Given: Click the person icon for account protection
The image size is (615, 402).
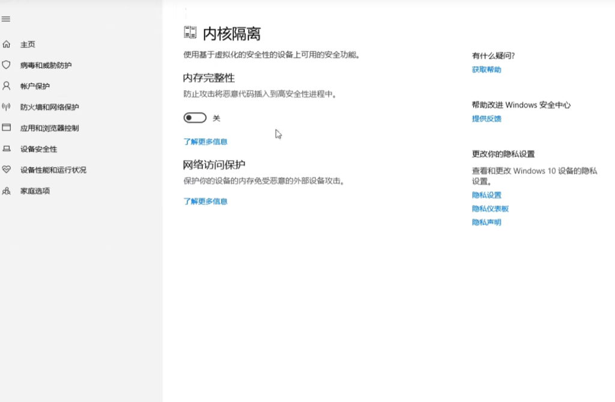Looking at the screenshot, I should (7, 86).
